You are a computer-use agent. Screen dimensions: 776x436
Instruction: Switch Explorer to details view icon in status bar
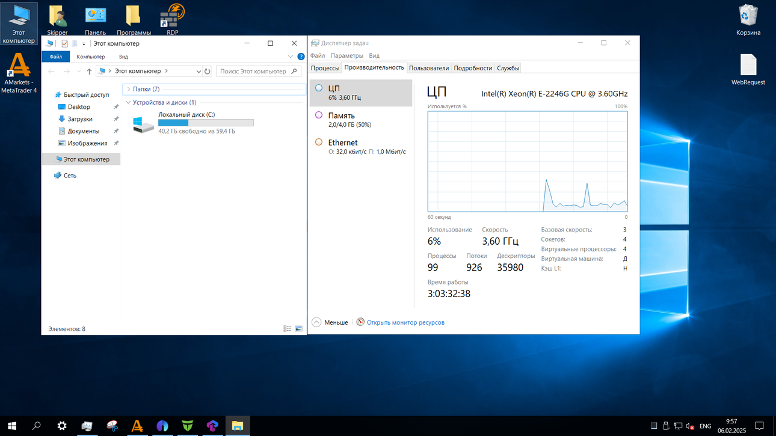click(288, 329)
